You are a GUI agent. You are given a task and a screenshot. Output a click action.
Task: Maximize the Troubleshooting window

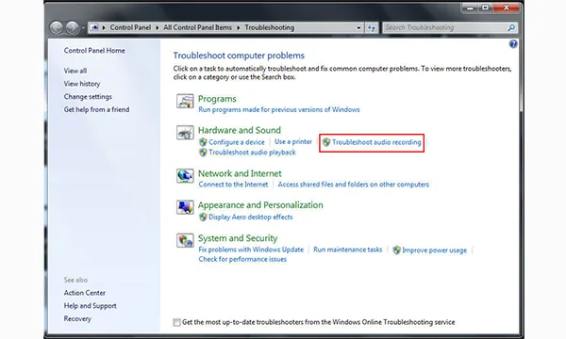coord(485,8)
